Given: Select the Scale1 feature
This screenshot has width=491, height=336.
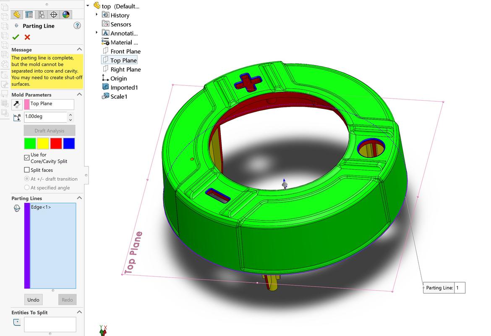Looking at the screenshot, I should pos(119,97).
